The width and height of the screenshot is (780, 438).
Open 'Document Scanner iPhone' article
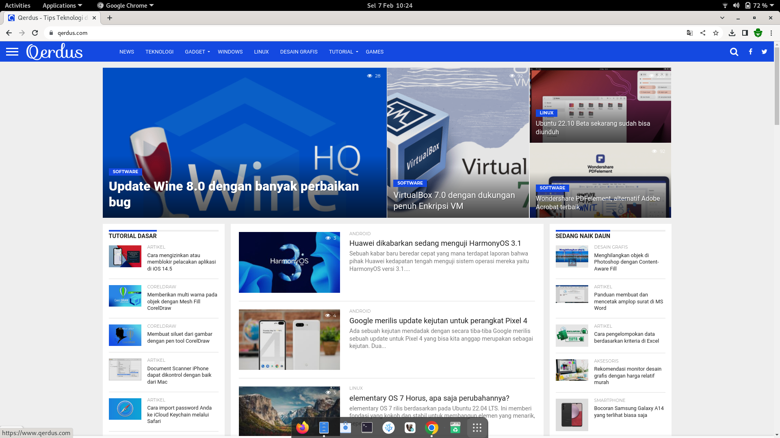[x=179, y=375]
